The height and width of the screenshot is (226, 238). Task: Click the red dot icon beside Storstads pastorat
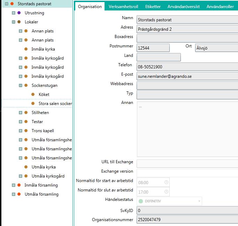pos(12,3)
